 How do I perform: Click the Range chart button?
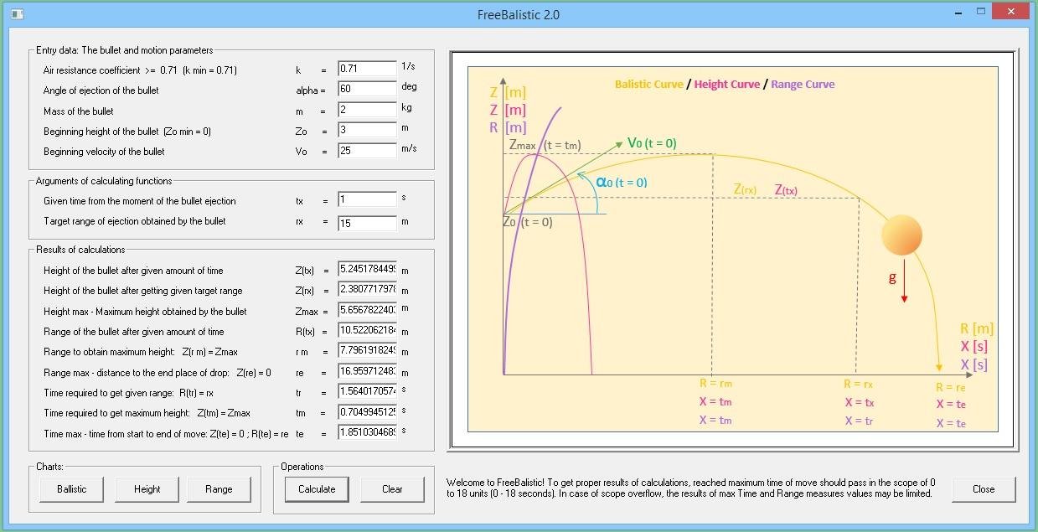click(x=219, y=488)
